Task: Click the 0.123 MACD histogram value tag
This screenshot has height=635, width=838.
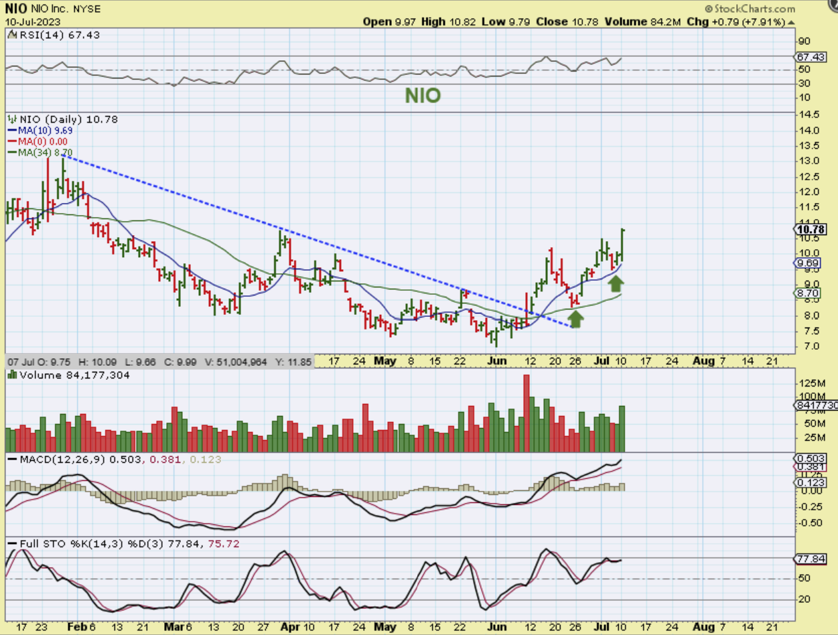Action: (810, 483)
